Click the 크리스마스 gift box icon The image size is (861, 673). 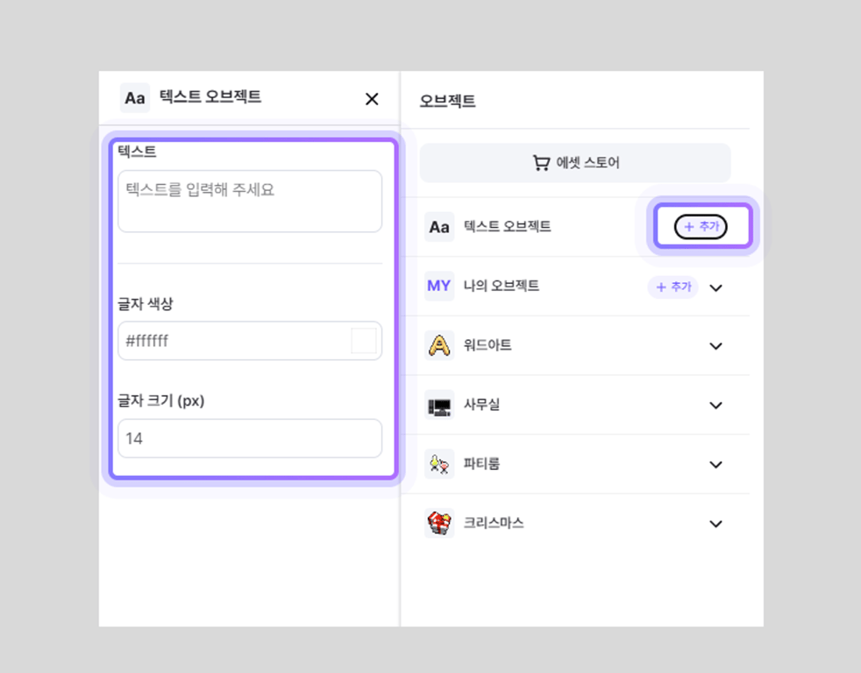(x=439, y=523)
